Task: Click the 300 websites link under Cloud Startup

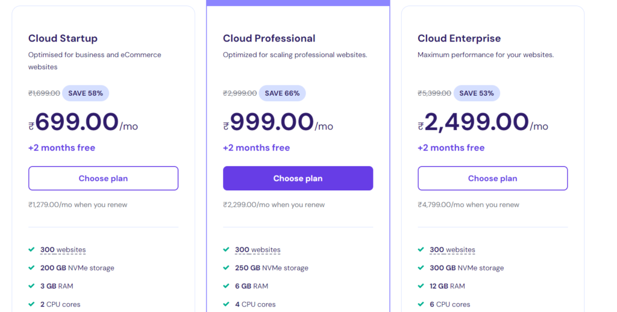Action: [x=63, y=250]
